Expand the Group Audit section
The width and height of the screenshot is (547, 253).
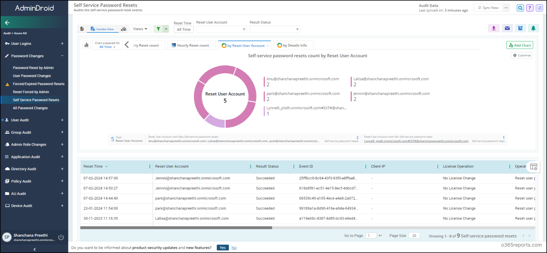62,132
